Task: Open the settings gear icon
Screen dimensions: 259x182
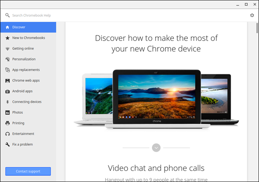Action: click(252, 15)
